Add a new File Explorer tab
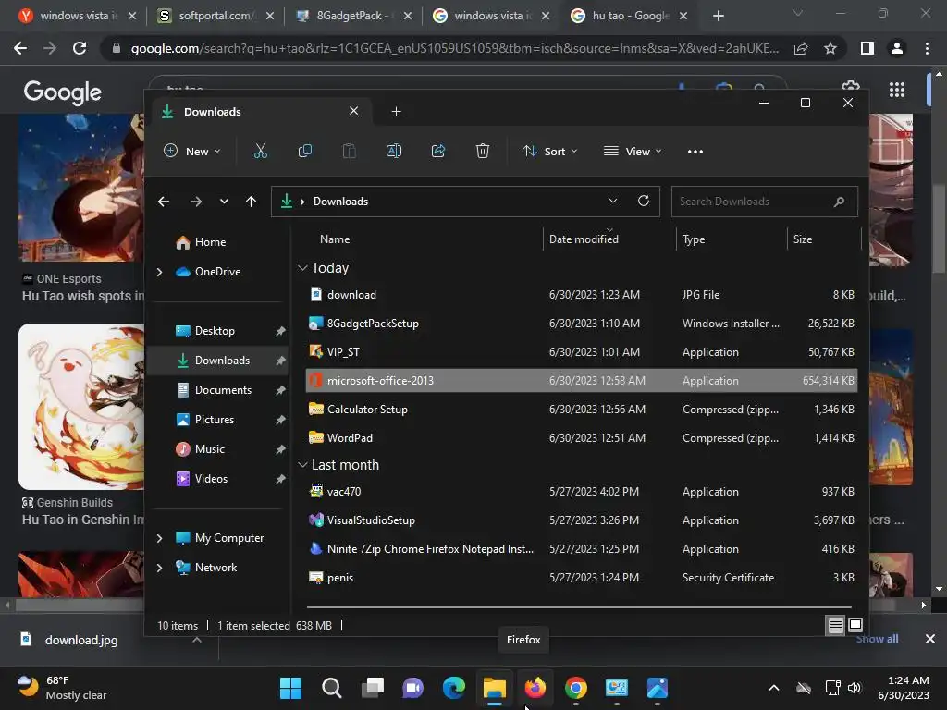The image size is (947, 710). point(396,112)
